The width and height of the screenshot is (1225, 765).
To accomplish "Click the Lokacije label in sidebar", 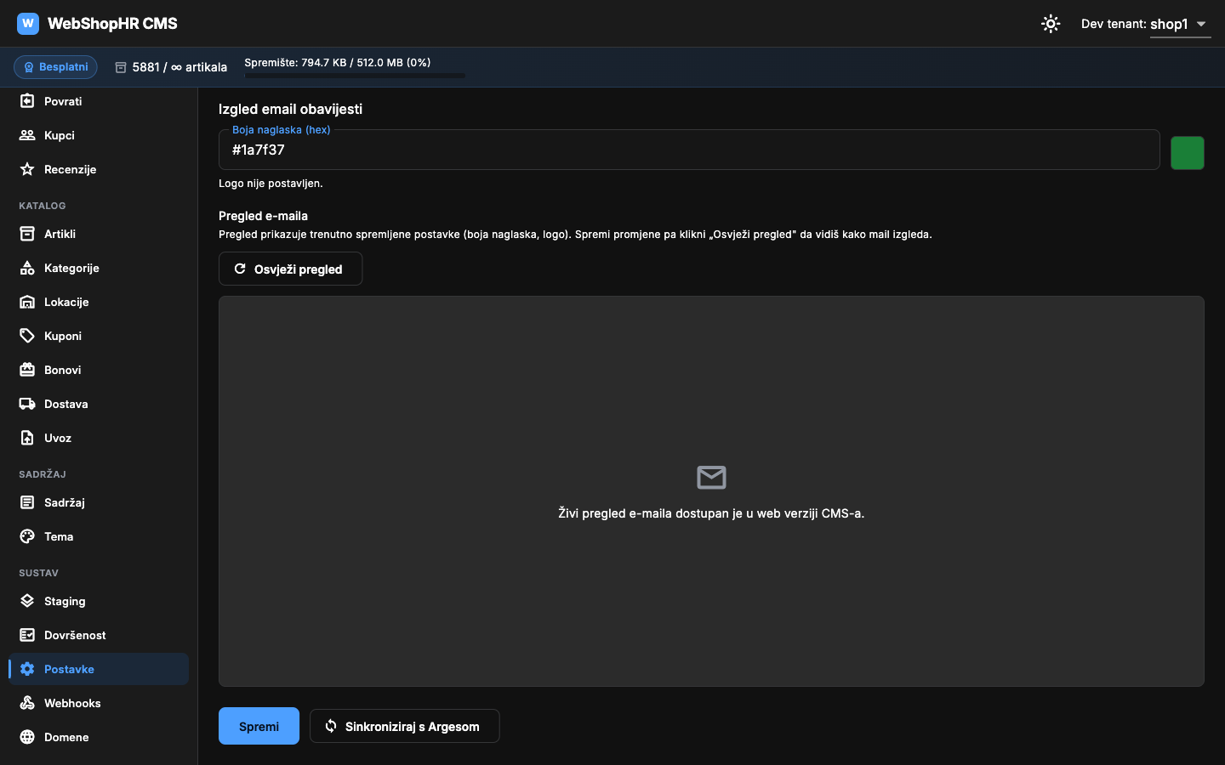I will point(66,302).
